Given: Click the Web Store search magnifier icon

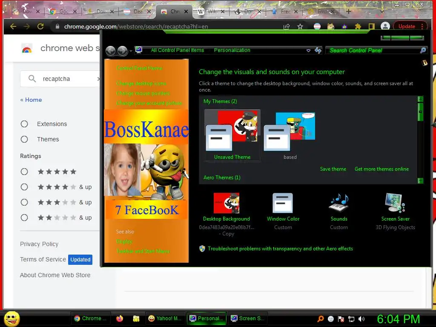Looking at the screenshot, I should [32, 79].
